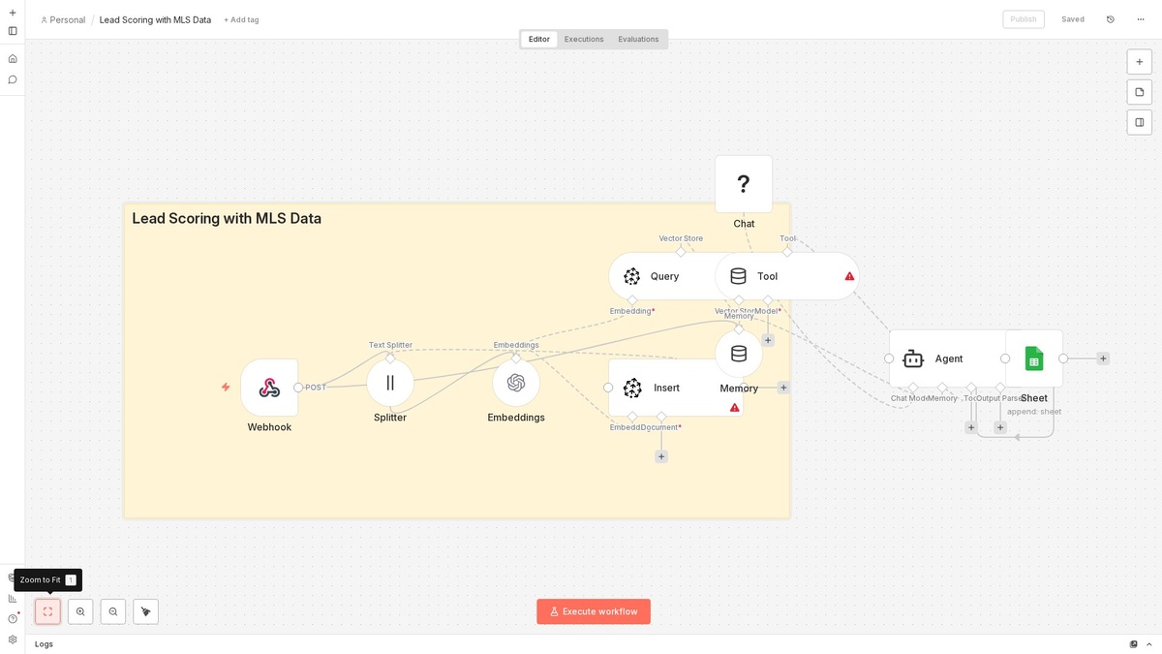Click the Zoom to Fit button
1162x654 pixels.
pos(47,611)
